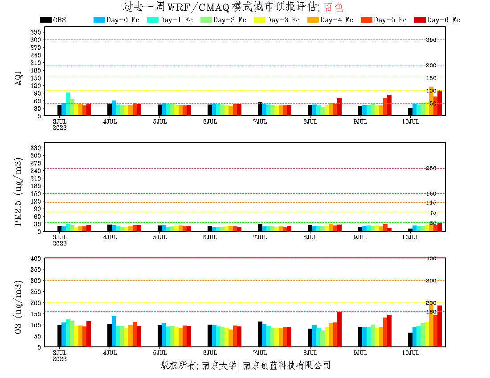Image resolution: width=490 pixels, height=378 pixels.
Task: Click the '240' tick label on PM2.5 y-axis
Action: [36, 171]
